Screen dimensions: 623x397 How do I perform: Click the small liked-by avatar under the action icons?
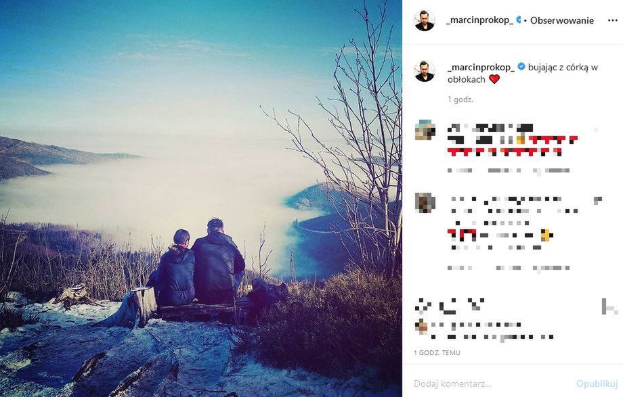pos(421,326)
